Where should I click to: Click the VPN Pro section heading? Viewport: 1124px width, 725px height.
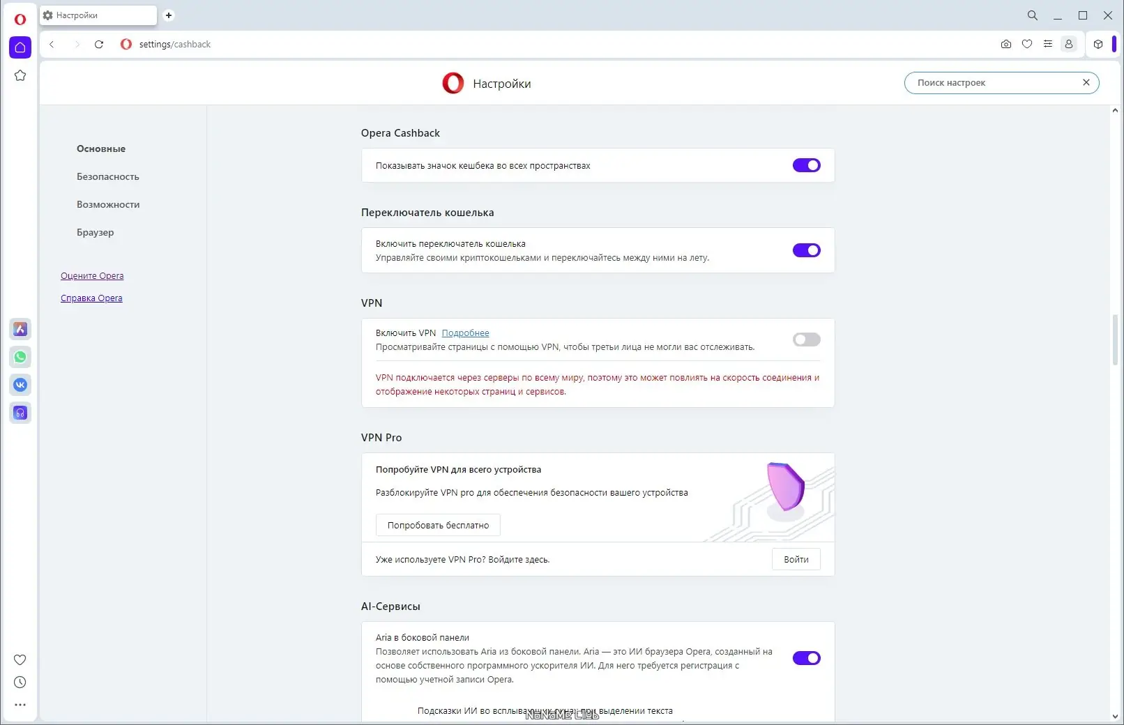tap(381, 438)
